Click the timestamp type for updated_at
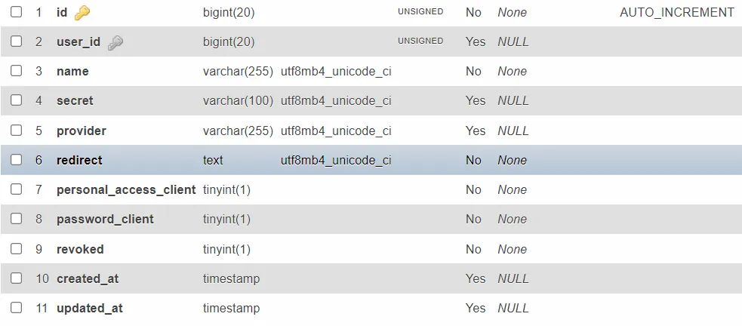742x332 pixels. point(232,309)
